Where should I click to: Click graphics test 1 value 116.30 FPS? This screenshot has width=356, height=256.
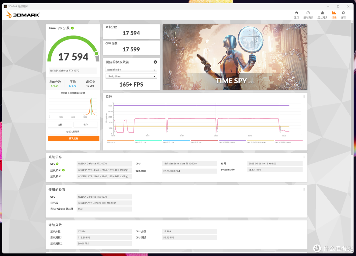tap(104, 238)
